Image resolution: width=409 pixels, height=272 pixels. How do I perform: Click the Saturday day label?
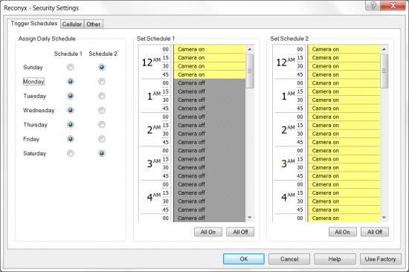tap(34, 153)
